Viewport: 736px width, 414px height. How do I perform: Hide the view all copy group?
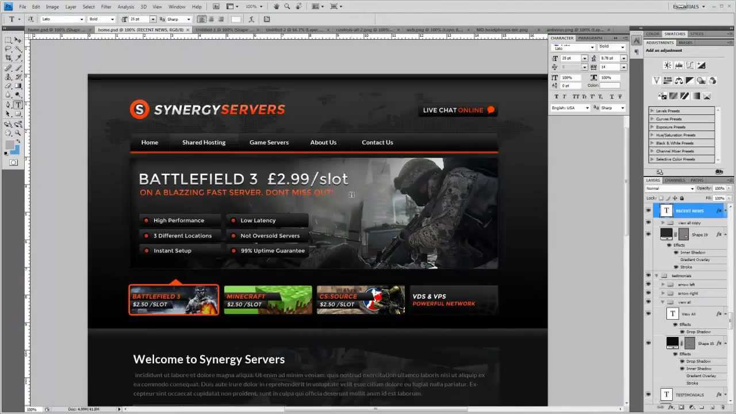(648, 223)
